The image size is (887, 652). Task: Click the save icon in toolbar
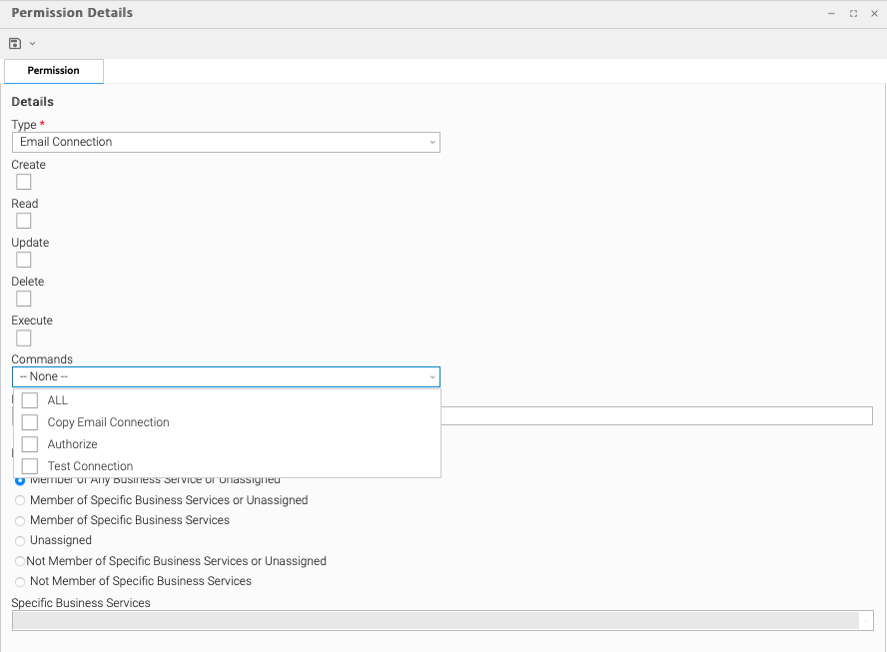point(15,44)
